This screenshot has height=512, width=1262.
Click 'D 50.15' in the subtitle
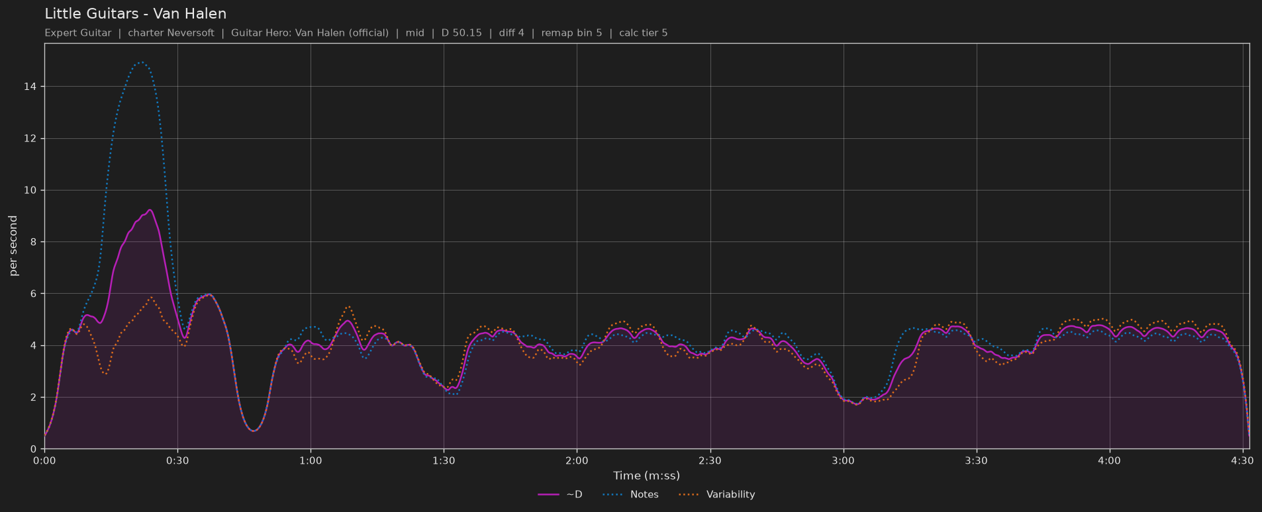click(x=461, y=32)
